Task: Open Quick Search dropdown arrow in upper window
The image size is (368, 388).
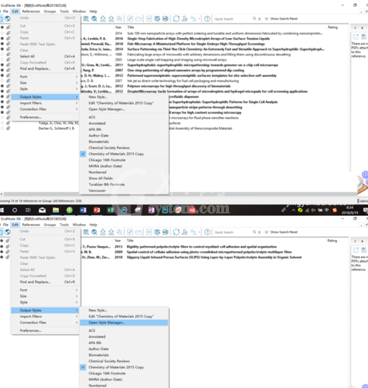Action: coord(259,19)
